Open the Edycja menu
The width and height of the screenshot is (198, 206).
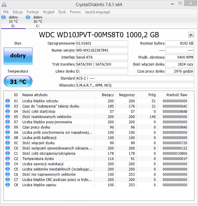(18, 12)
